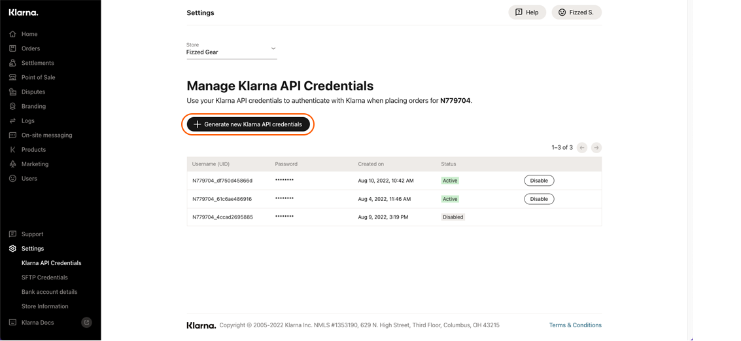This screenshot has height=341, width=741.
Task: Click username N779704_df750d45866d
Action: point(222,181)
